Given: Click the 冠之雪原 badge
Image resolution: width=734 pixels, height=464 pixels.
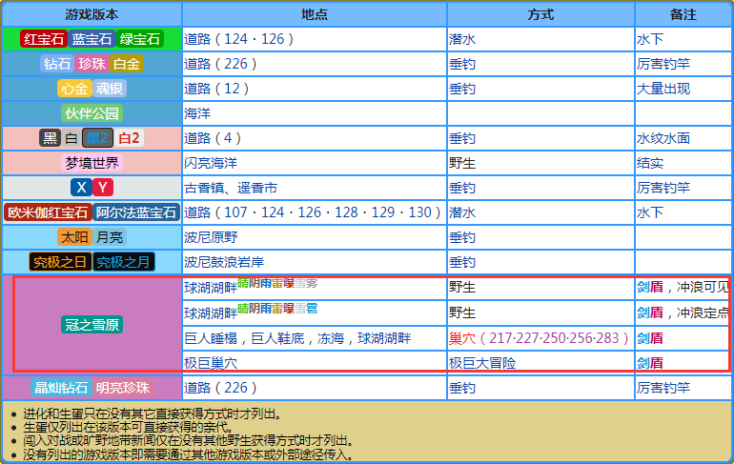Looking at the screenshot, I should coord(92,325).
